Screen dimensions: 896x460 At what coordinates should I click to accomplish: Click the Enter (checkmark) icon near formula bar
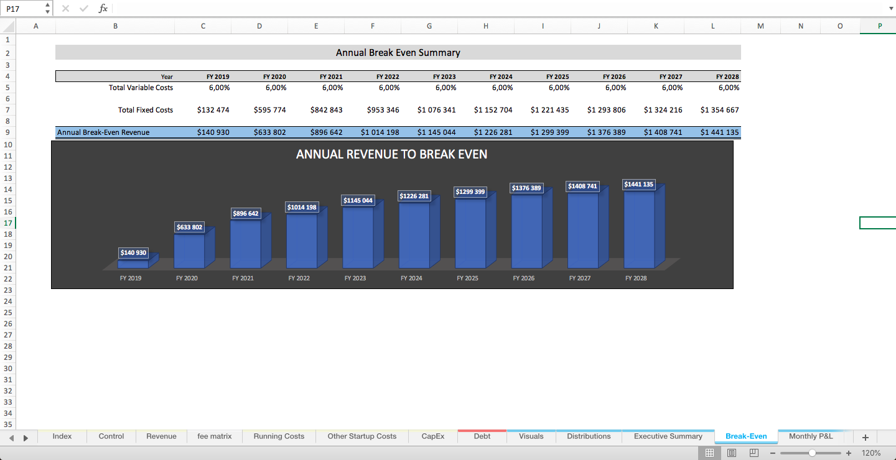pyautogui.click(x=83, y=8)
